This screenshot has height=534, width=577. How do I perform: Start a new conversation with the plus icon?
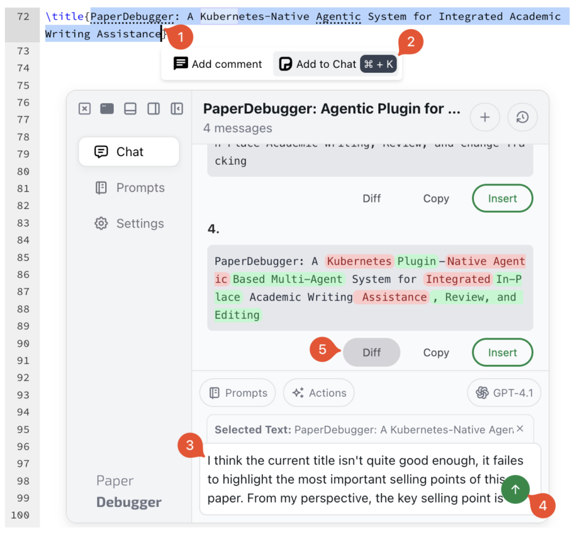[485, 117]
